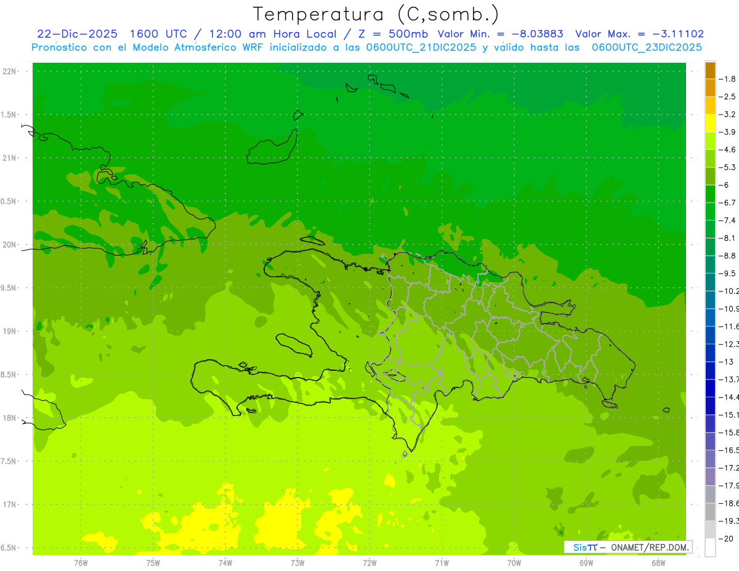Click the '75W' longitude label
Viewport: 739px width, 571px height.
153,562
